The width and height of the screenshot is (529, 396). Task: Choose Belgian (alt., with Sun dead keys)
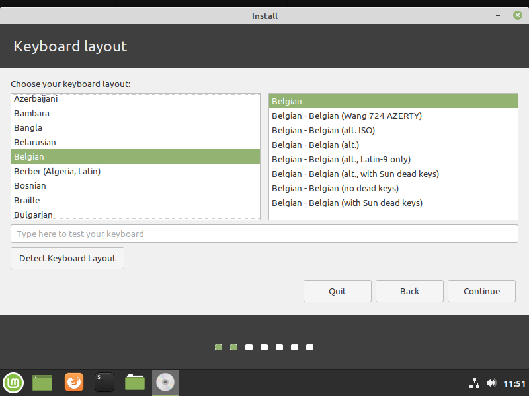click(393, 174)
